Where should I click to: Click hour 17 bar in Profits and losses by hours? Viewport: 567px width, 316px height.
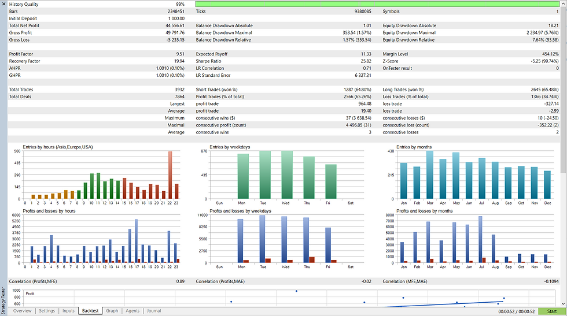tap(137, 241)
